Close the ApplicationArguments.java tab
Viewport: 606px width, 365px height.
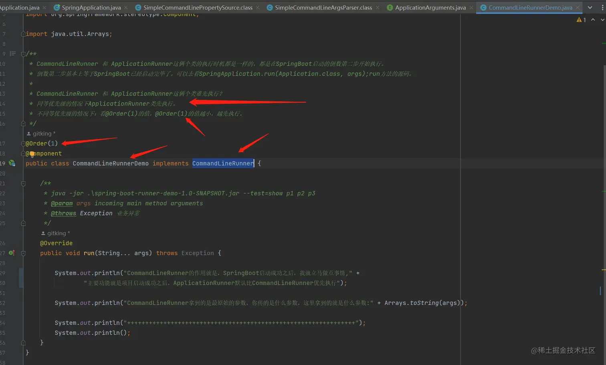click(471, 7)
